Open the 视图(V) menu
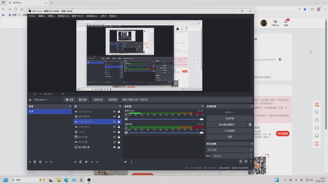The width and height of the screenshot is (328, 184). [x=51, y=16]
